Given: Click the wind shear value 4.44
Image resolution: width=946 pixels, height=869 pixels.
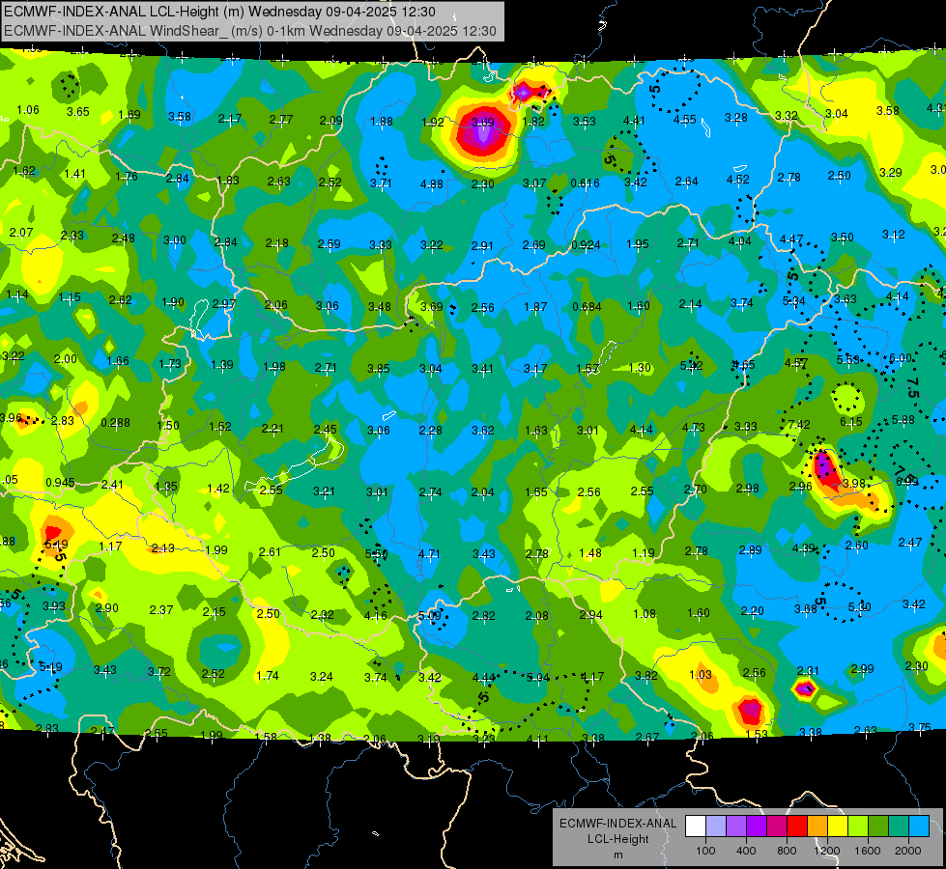Looking at the screenshot, I should 484,678.
